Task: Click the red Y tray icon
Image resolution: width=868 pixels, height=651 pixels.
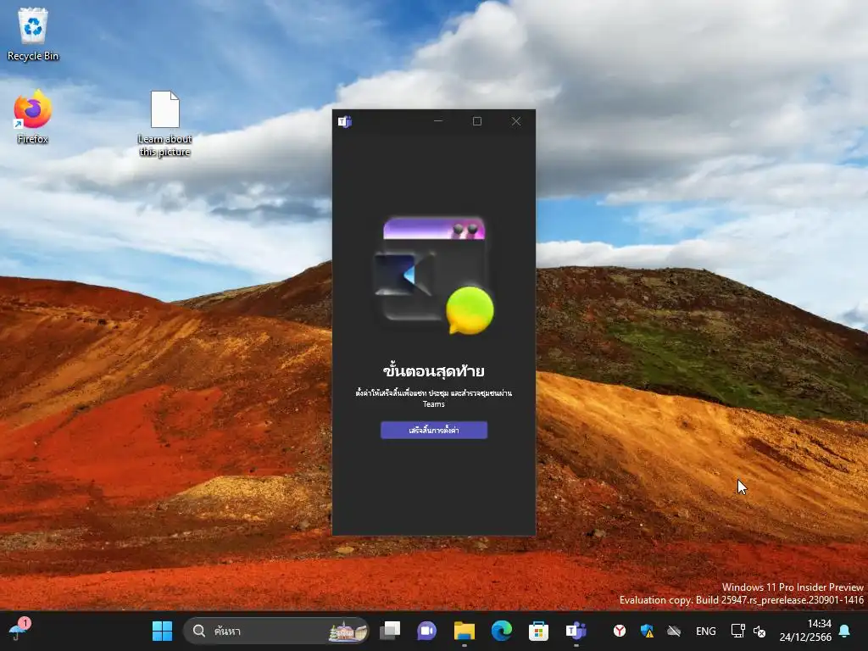Action: click(620, 631)
